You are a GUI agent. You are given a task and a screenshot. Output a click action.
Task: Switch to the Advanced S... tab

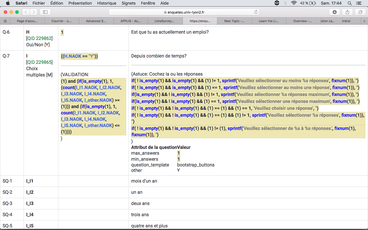[x=96, y=21]
